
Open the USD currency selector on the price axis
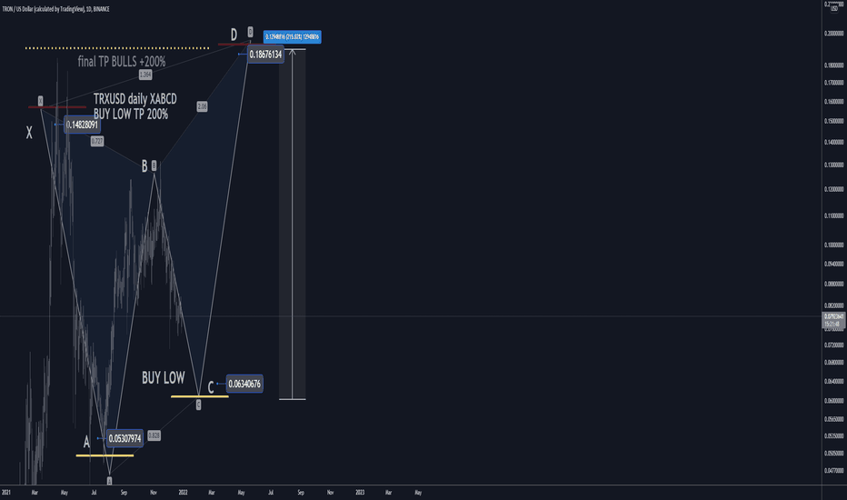[x=834, y=9]
